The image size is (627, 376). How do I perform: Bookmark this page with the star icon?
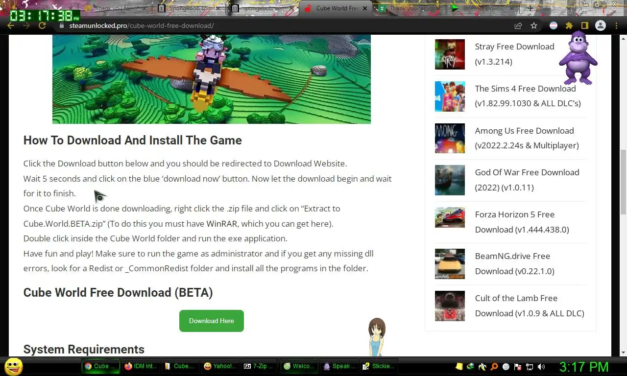pyautogui.click(x=534, y=25)
